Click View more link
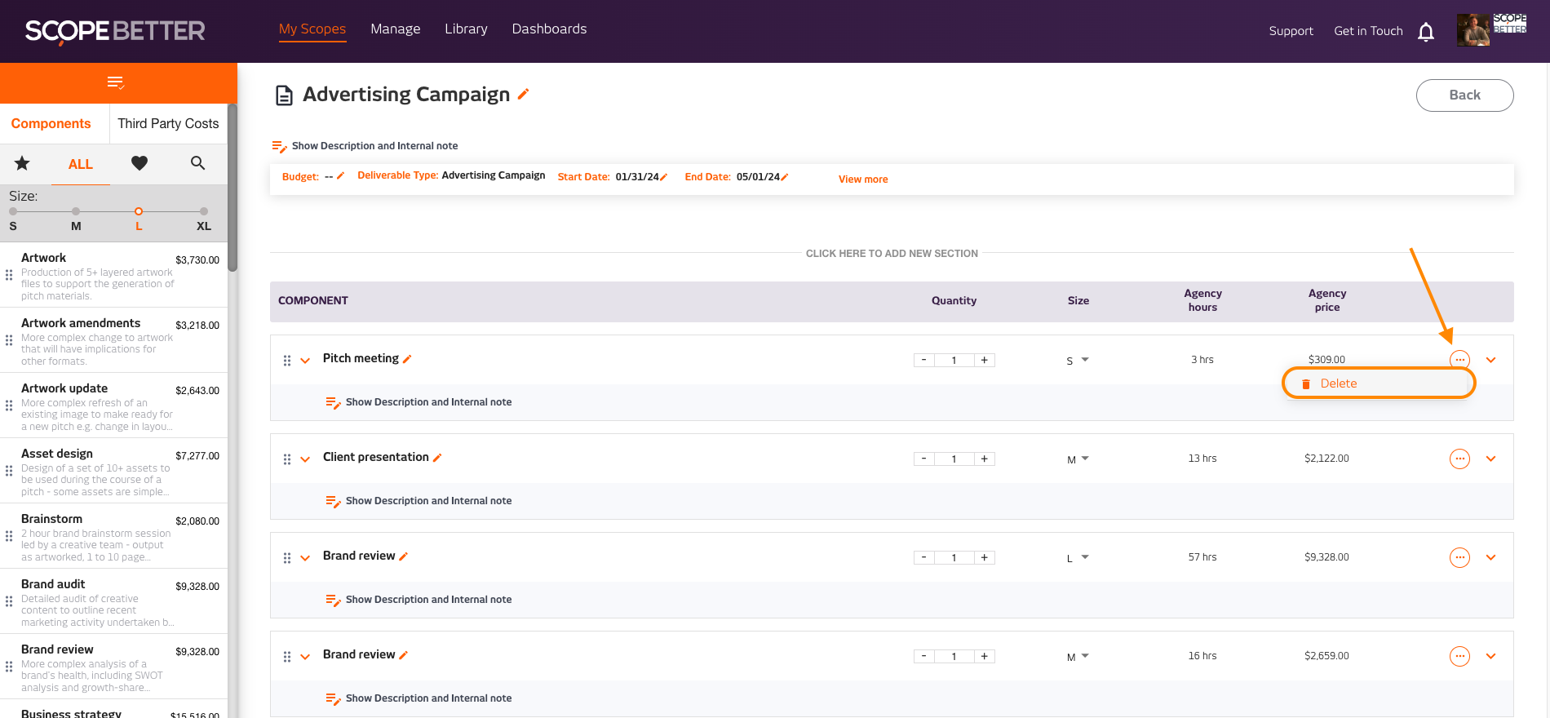This screenshot has height=718, width=1550. point(863,179)
